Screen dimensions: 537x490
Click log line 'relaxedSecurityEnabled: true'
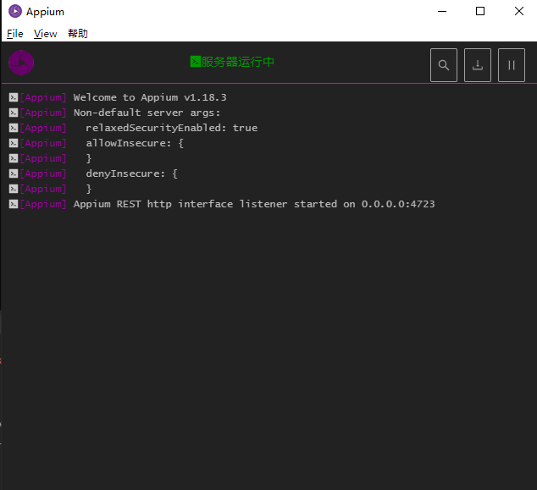(172, 128)
